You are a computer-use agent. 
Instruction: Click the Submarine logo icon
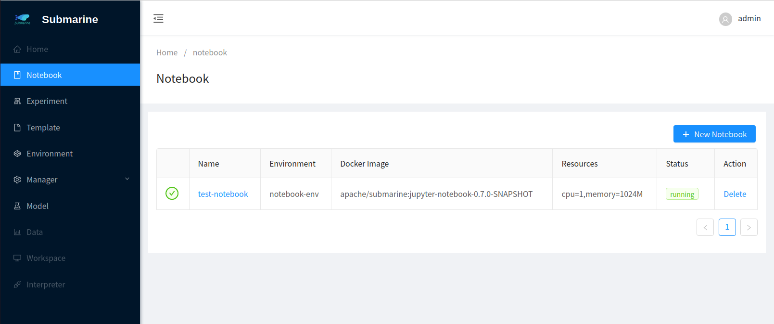22,19
